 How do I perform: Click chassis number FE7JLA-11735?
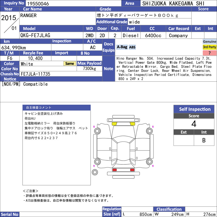click(x=36, y=74)
